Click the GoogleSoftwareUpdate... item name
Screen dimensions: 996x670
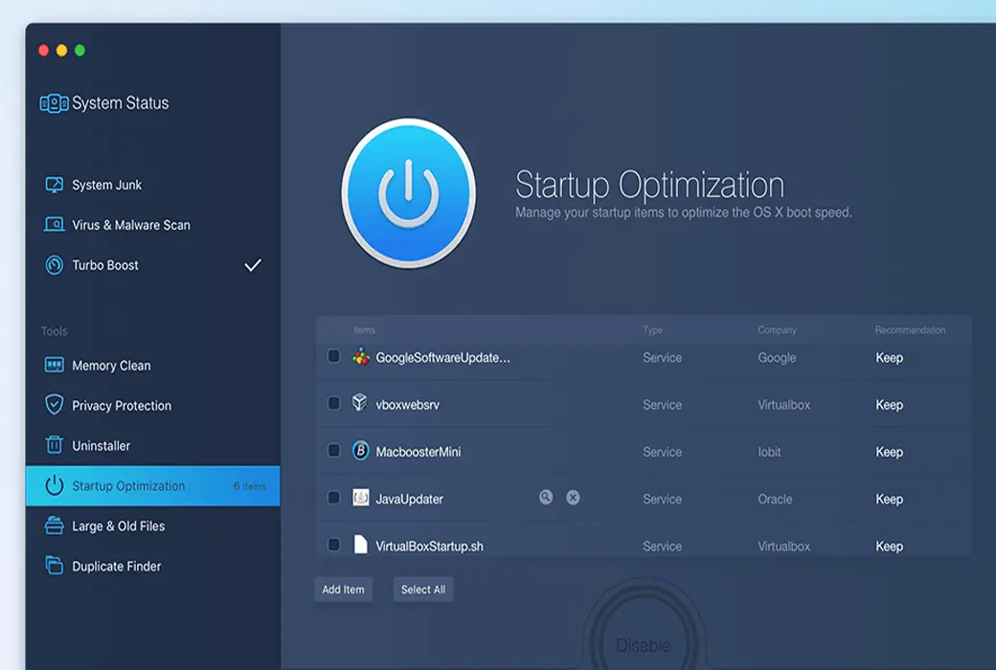click(x=442, y=358)
